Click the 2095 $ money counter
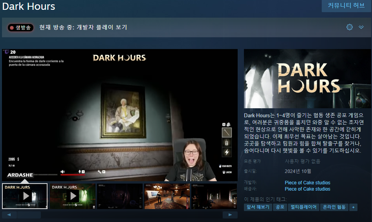Viewport: 372px width, 222px height. (x=14, y=159)
